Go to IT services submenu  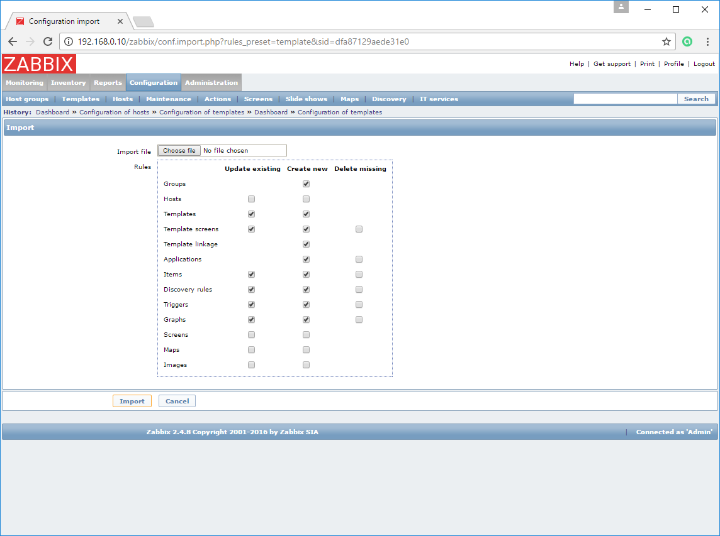point(439,99)
